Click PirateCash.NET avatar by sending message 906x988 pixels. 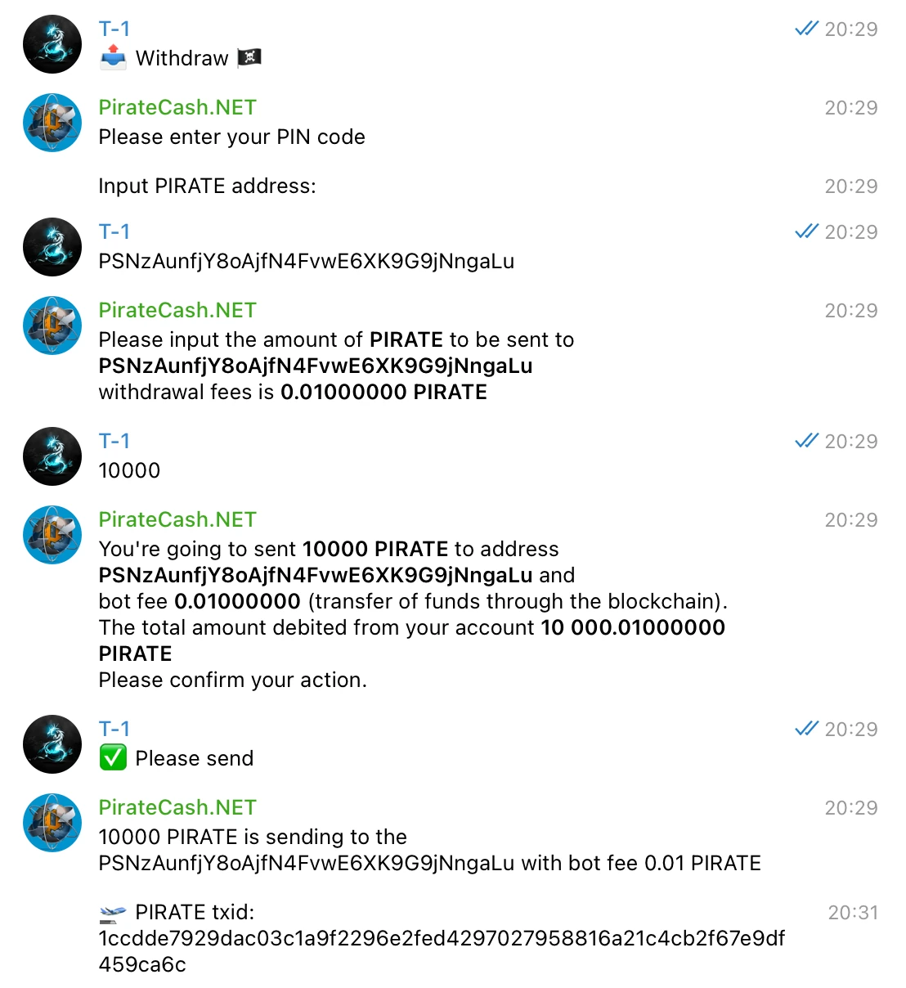52,823
